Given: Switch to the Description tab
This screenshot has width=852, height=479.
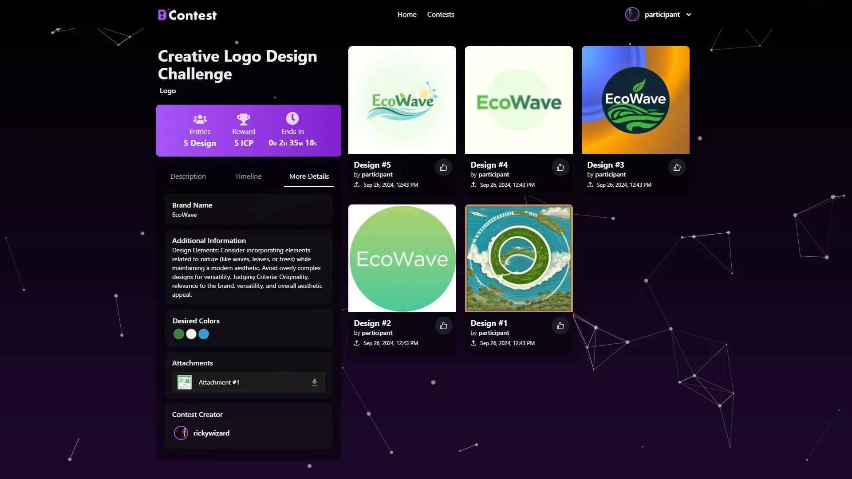Looking at the screenshot, I should point(188,177).
